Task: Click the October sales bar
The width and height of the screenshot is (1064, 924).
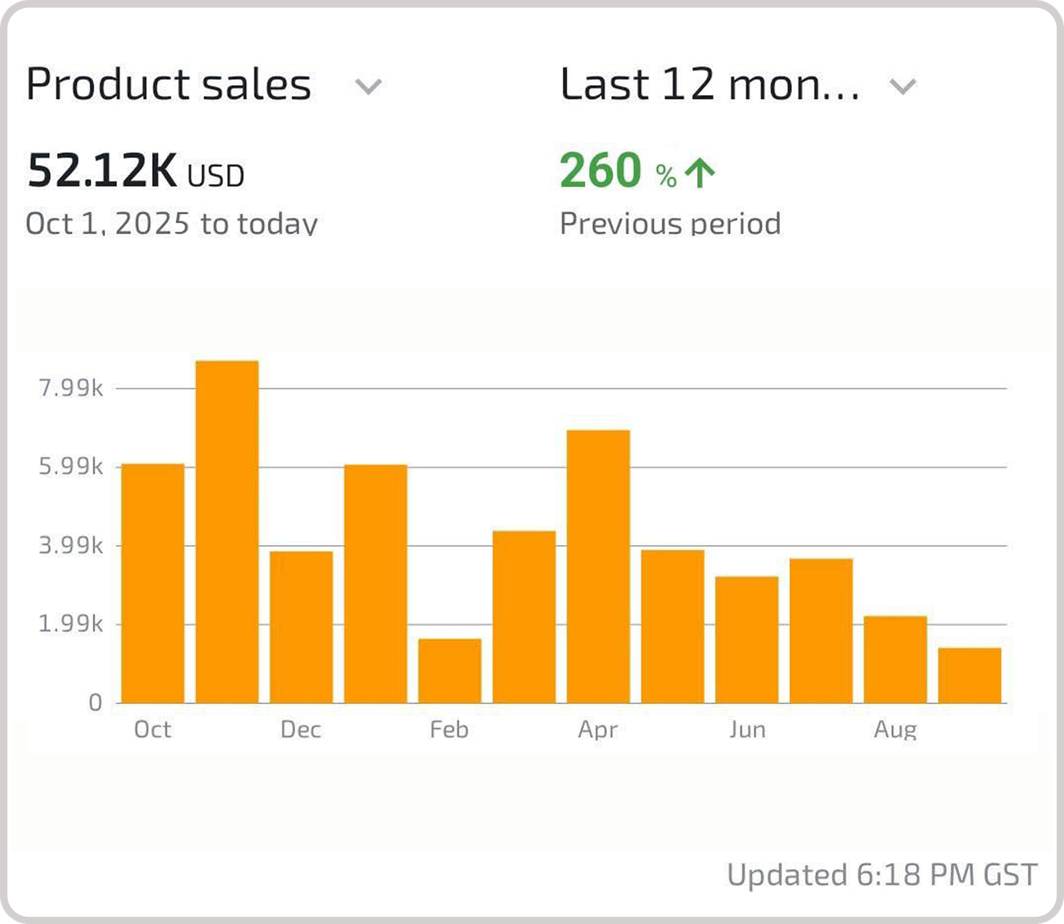Action: [153, 583]
